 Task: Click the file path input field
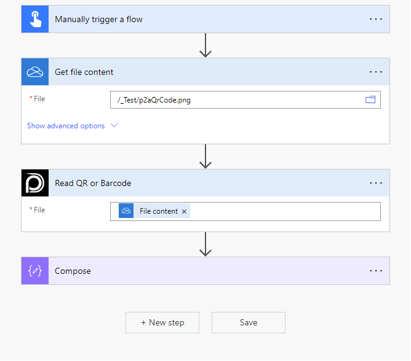coord(237,99)
